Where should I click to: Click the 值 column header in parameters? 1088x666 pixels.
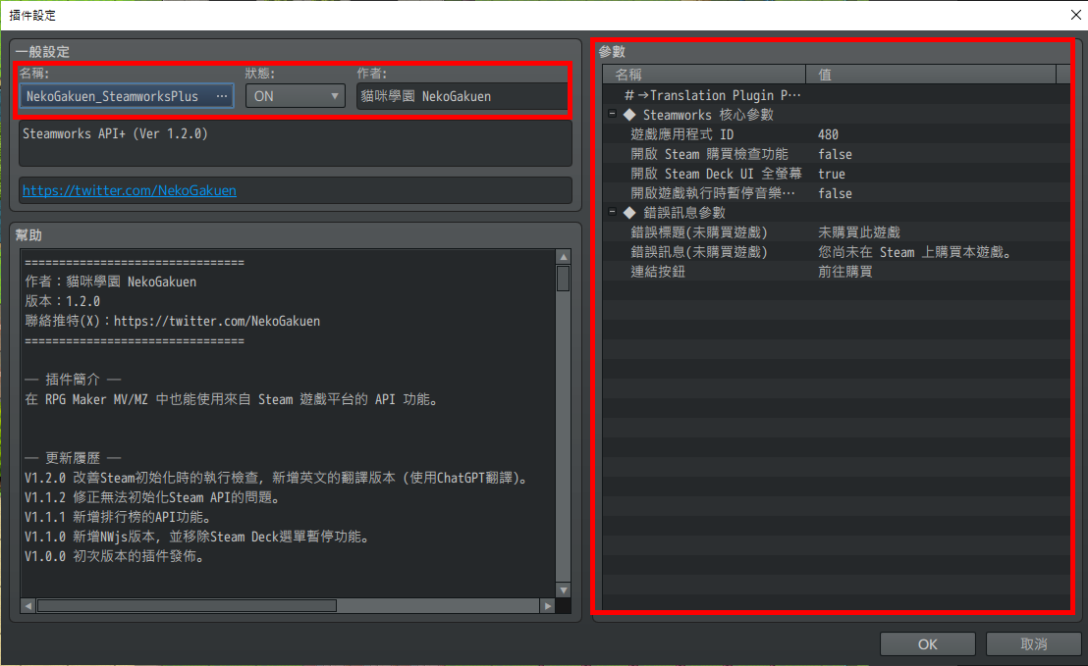(x=931, y=75)
